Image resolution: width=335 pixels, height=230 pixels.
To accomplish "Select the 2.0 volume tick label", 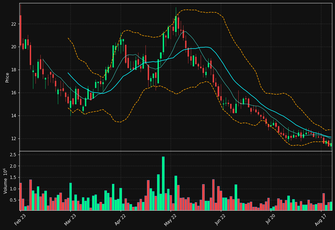I will pyautogui.click(x=13, y=166).
